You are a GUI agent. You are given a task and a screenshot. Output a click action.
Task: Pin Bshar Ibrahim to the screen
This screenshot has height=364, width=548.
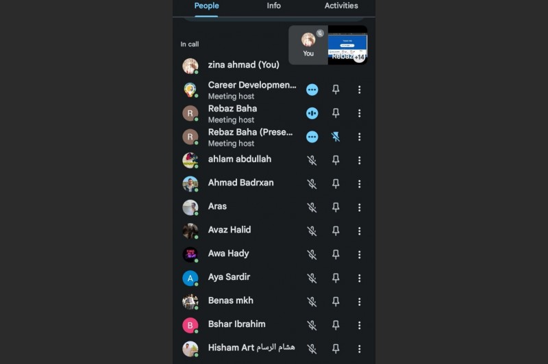(336, 325)
